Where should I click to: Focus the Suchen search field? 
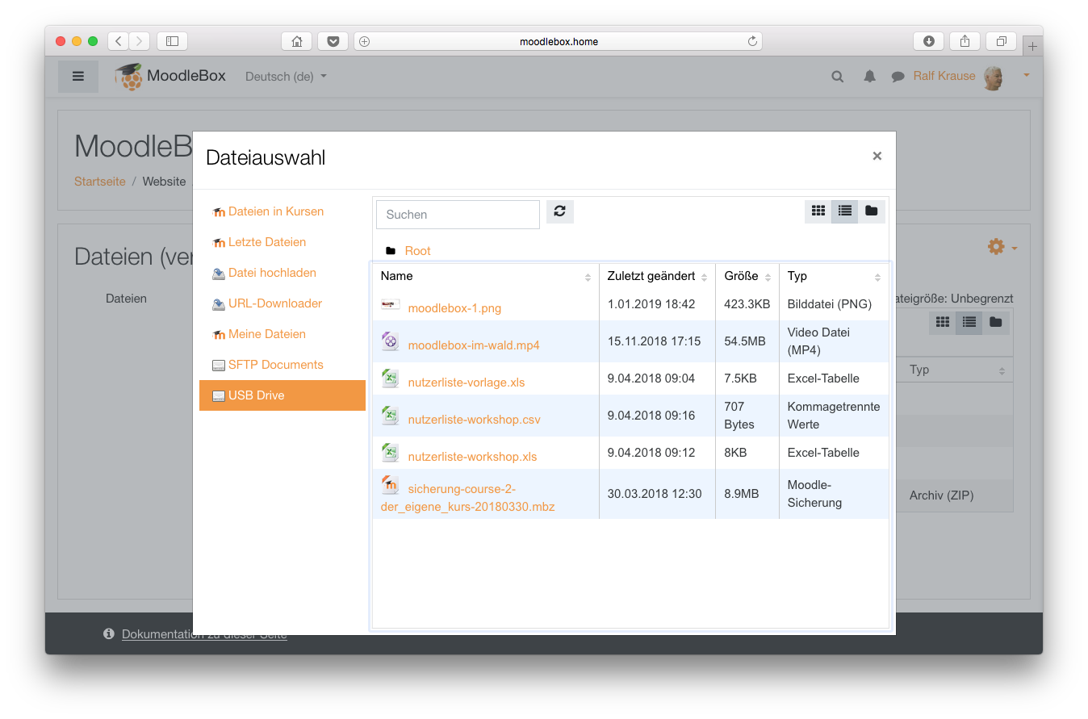[x=458, y=215]
